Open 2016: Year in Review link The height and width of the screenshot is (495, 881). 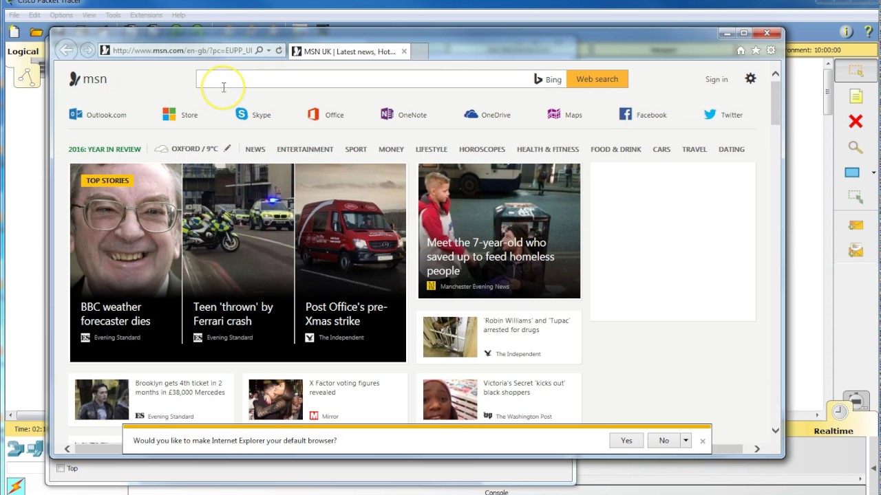click(105, 149)
